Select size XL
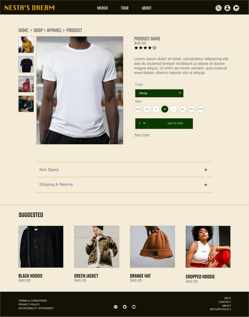 point(183,109)
